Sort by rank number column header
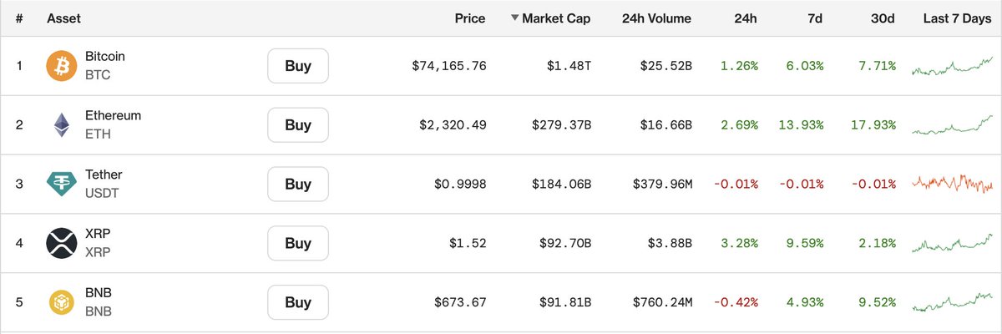This screenshot has height=334, width=1002. [x=20, y=18]
